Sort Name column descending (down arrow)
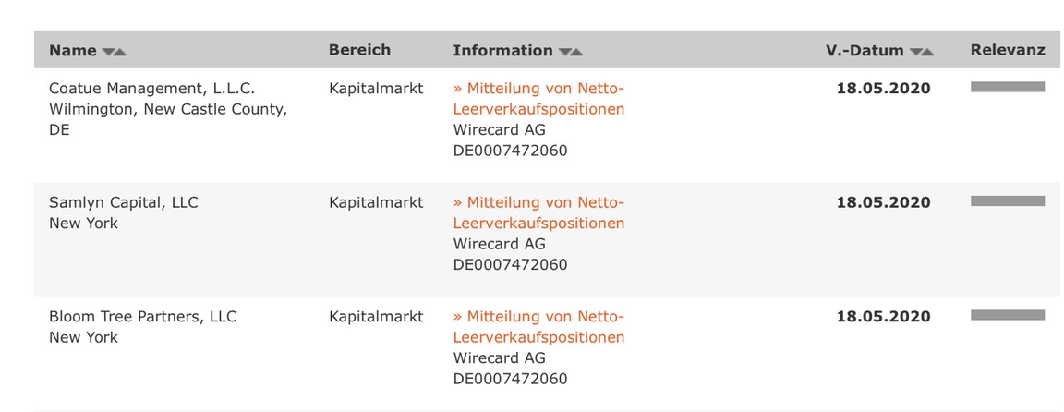Viewport: 1064px width, 412px height. 108,53
